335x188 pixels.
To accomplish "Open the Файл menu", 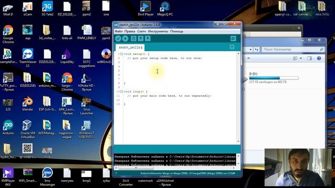I will (x=119, y=31).
